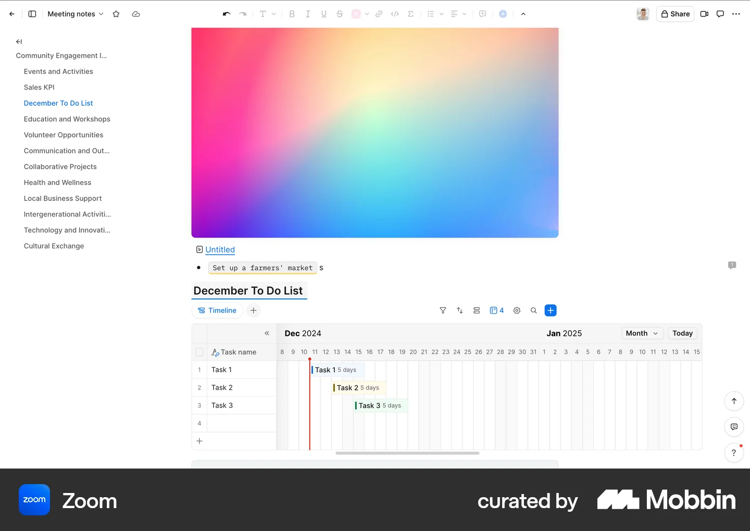Filter the timeline tasks
Image resolution: width=750 pixels, height=531 pixels.
coord(443,310)
